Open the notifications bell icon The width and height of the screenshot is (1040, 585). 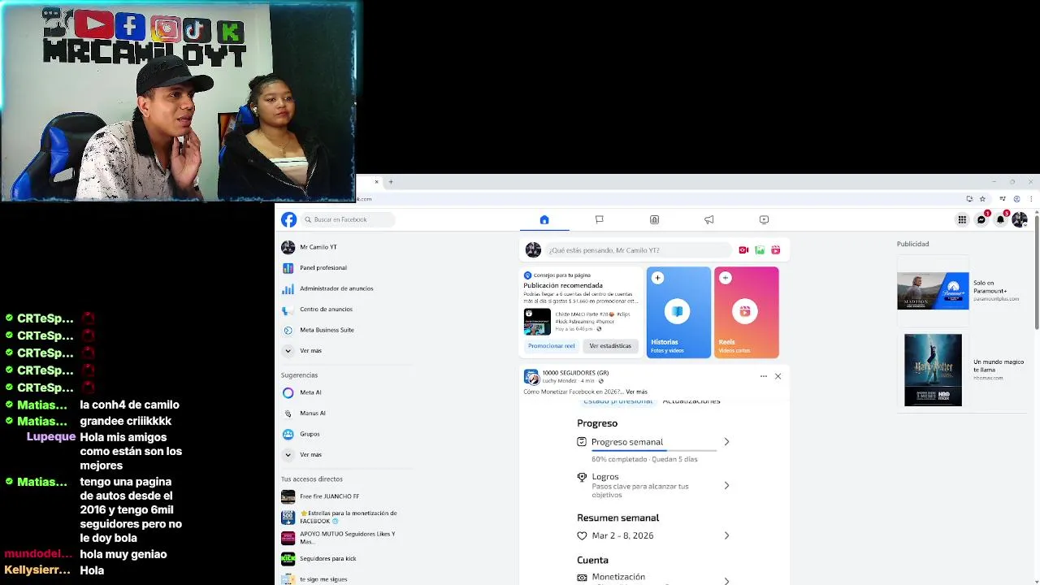(x=1000, y=219)
